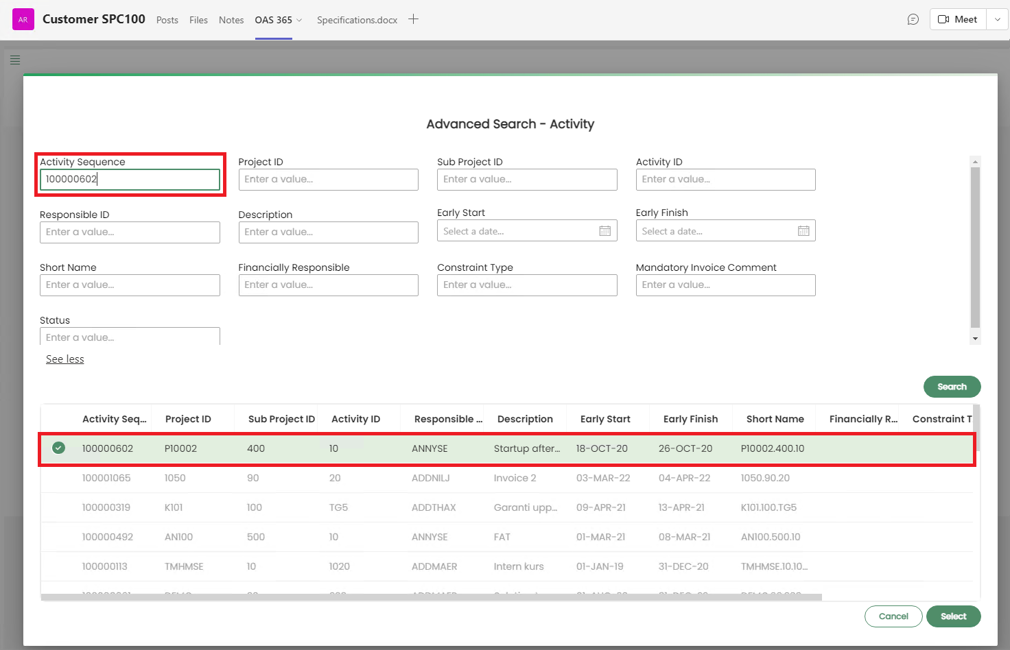Click the horizontal scrollbar under results table

(x=431, y=597)
